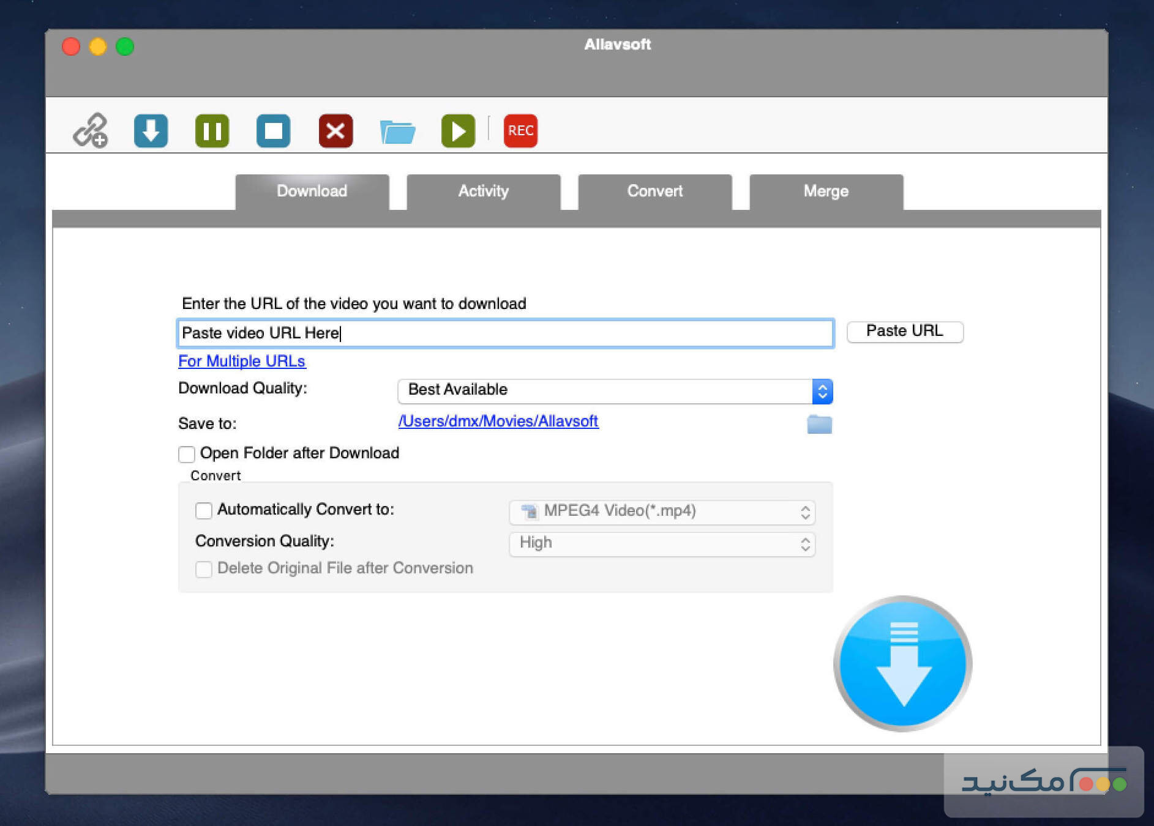
Task: Open the REC screen recorder
Action: (x=520, y=130)
